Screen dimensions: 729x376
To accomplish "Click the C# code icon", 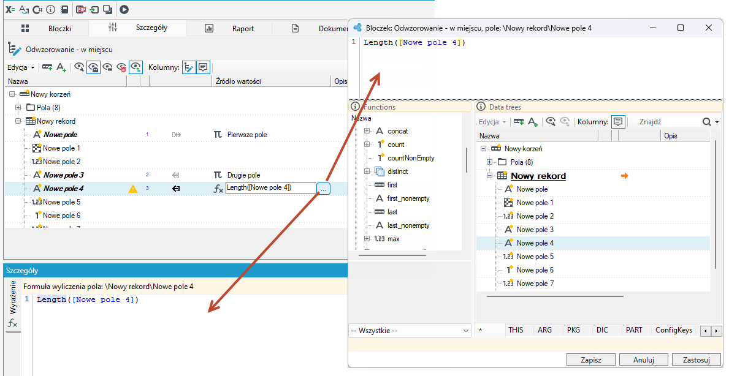I will pyautogui.click(x=37, y=9).
